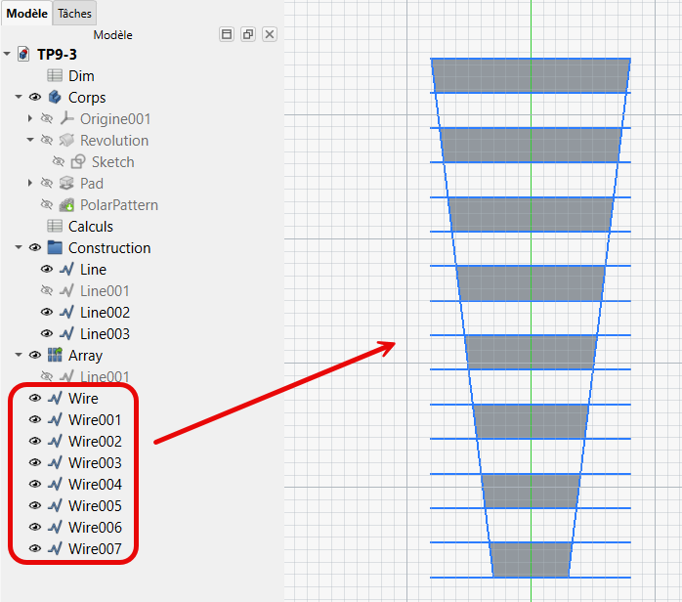Select the Revolution feature icon
This screenshot has height=602, width=682.
[x=66, y=141]
